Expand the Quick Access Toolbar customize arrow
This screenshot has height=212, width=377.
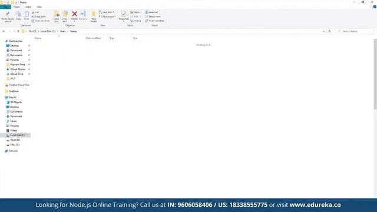16,2
